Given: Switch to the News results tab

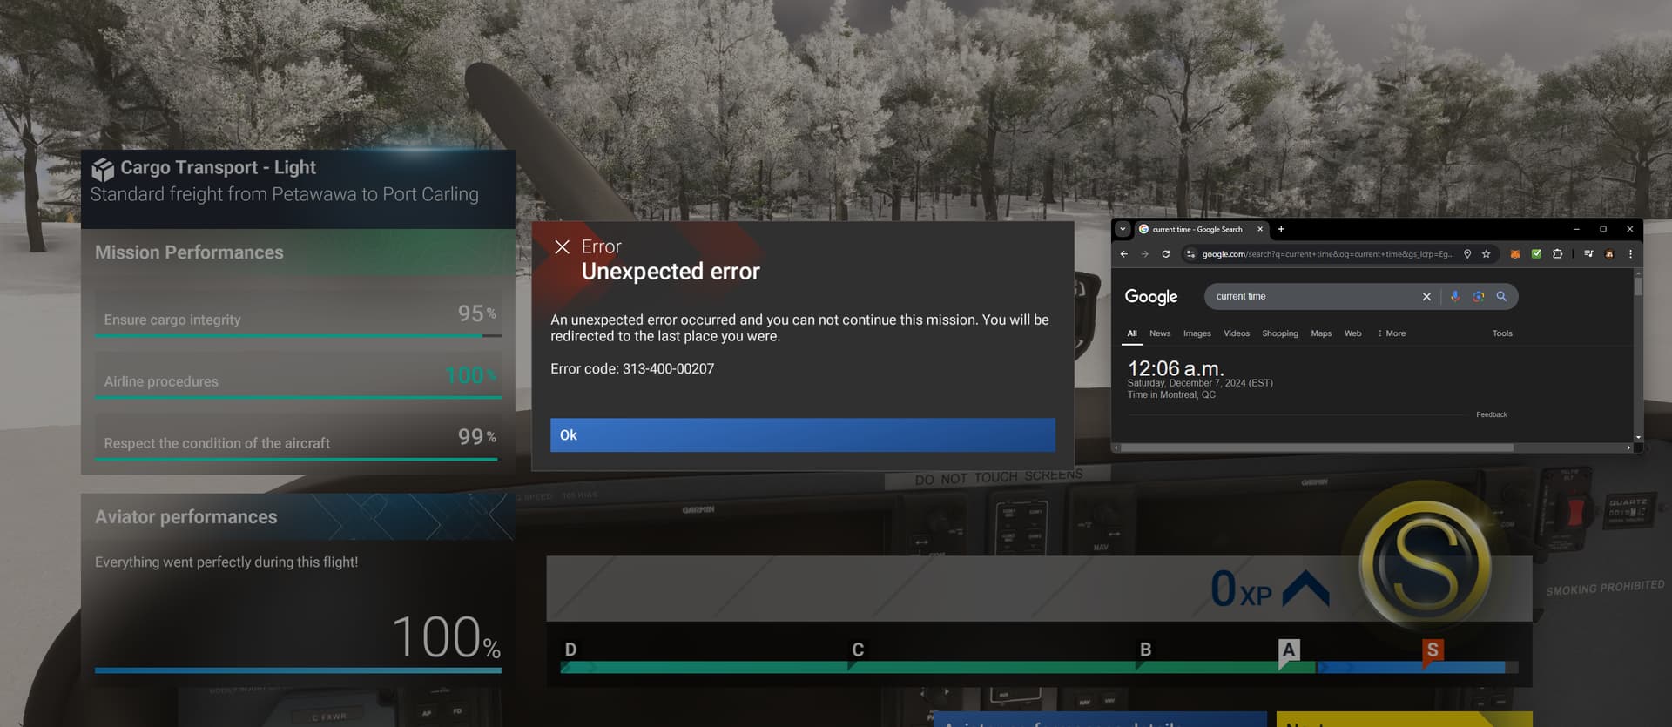Looking at the screenshot, I should [x=1159, y=333].
